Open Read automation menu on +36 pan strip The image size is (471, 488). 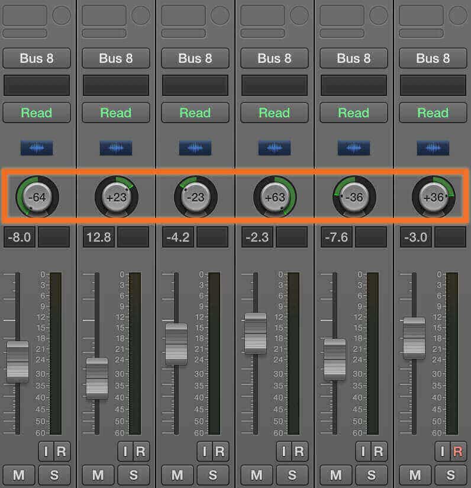[x=433, y=113]
